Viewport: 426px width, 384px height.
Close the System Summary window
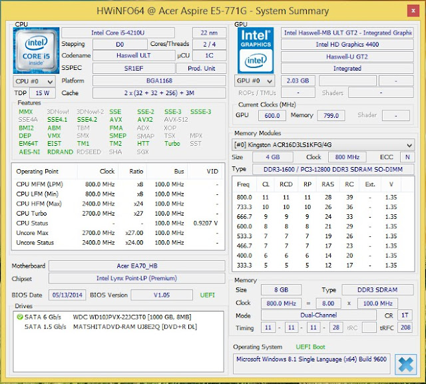[413, 11]
